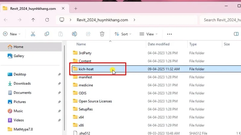
Task: Go up one folder level
Action: 33,20
